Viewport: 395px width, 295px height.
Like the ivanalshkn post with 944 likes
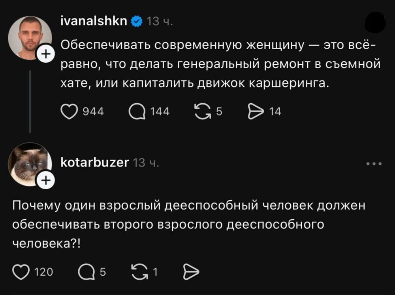coord(69,112)
